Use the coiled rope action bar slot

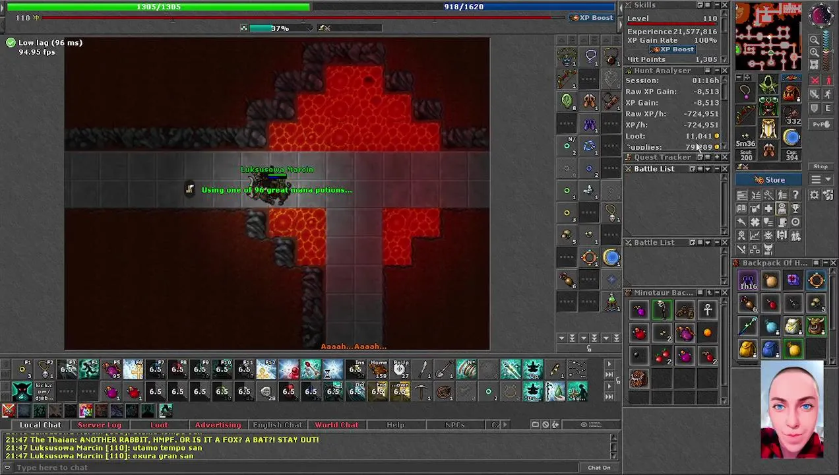(x=444, y=392)
